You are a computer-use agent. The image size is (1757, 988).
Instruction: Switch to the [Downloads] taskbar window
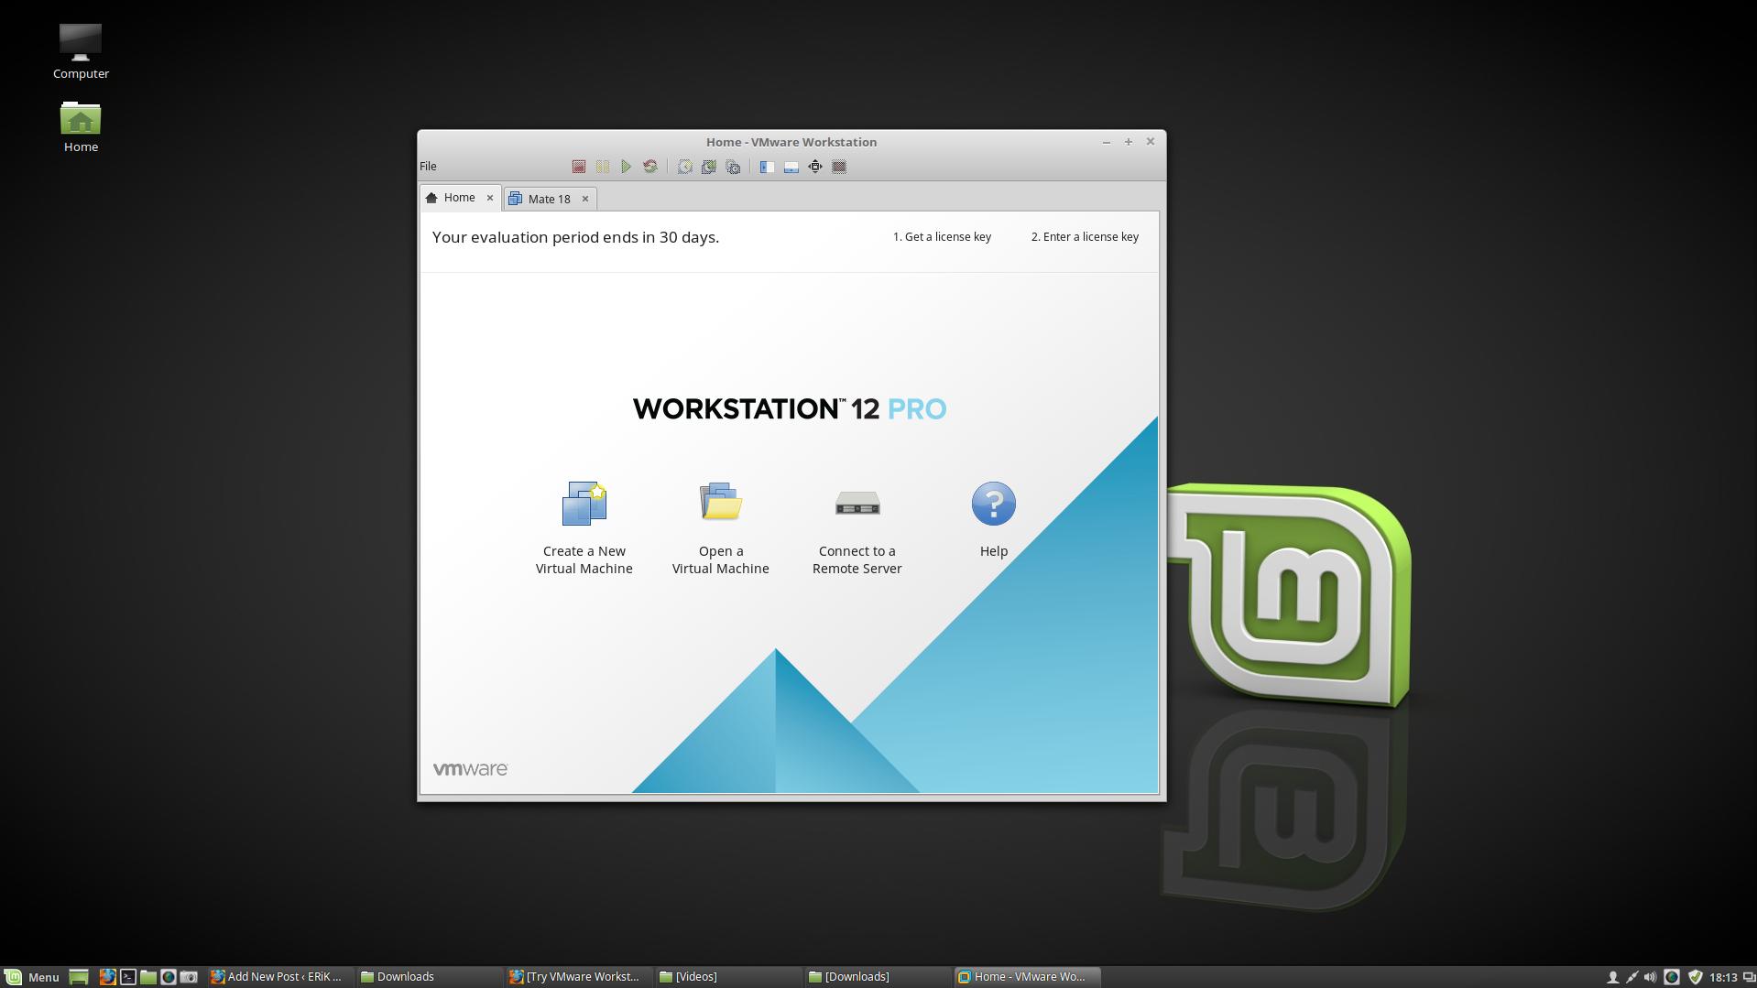point(878,977)
